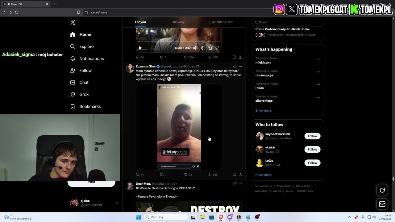Image resolution: width=395 pixels, height=222 pixels.
Task: Share the video post
Action: (240, 57)
